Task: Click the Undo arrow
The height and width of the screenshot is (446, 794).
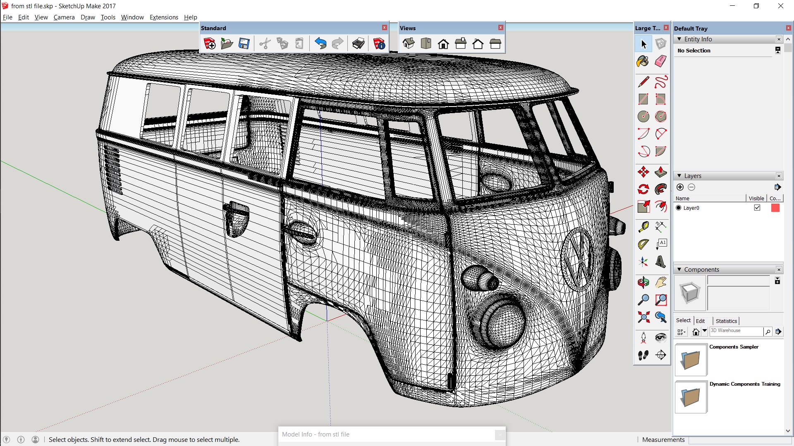Action: pyautogui.click(x=320, y=43)
